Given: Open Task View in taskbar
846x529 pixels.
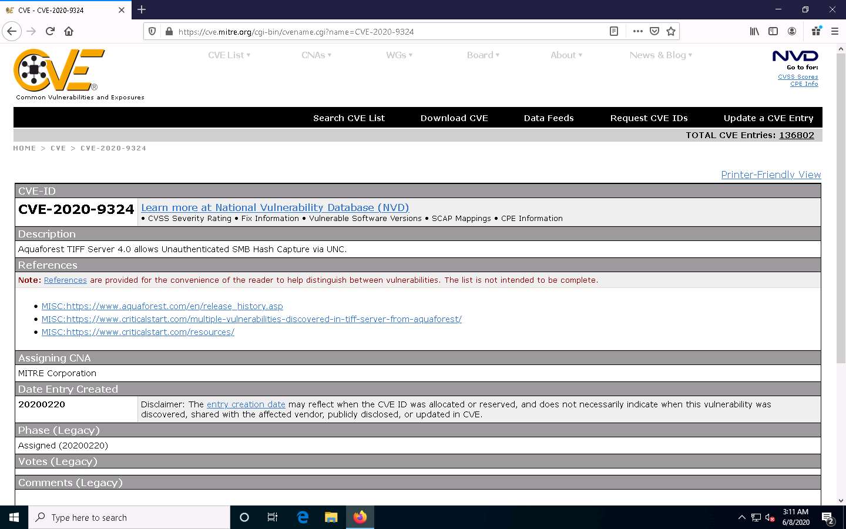Looking at the screenshot, I should (x=273, y=517).
